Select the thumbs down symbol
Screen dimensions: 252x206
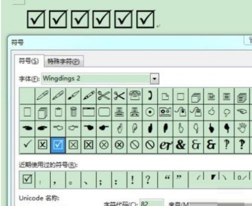point(227,112)
